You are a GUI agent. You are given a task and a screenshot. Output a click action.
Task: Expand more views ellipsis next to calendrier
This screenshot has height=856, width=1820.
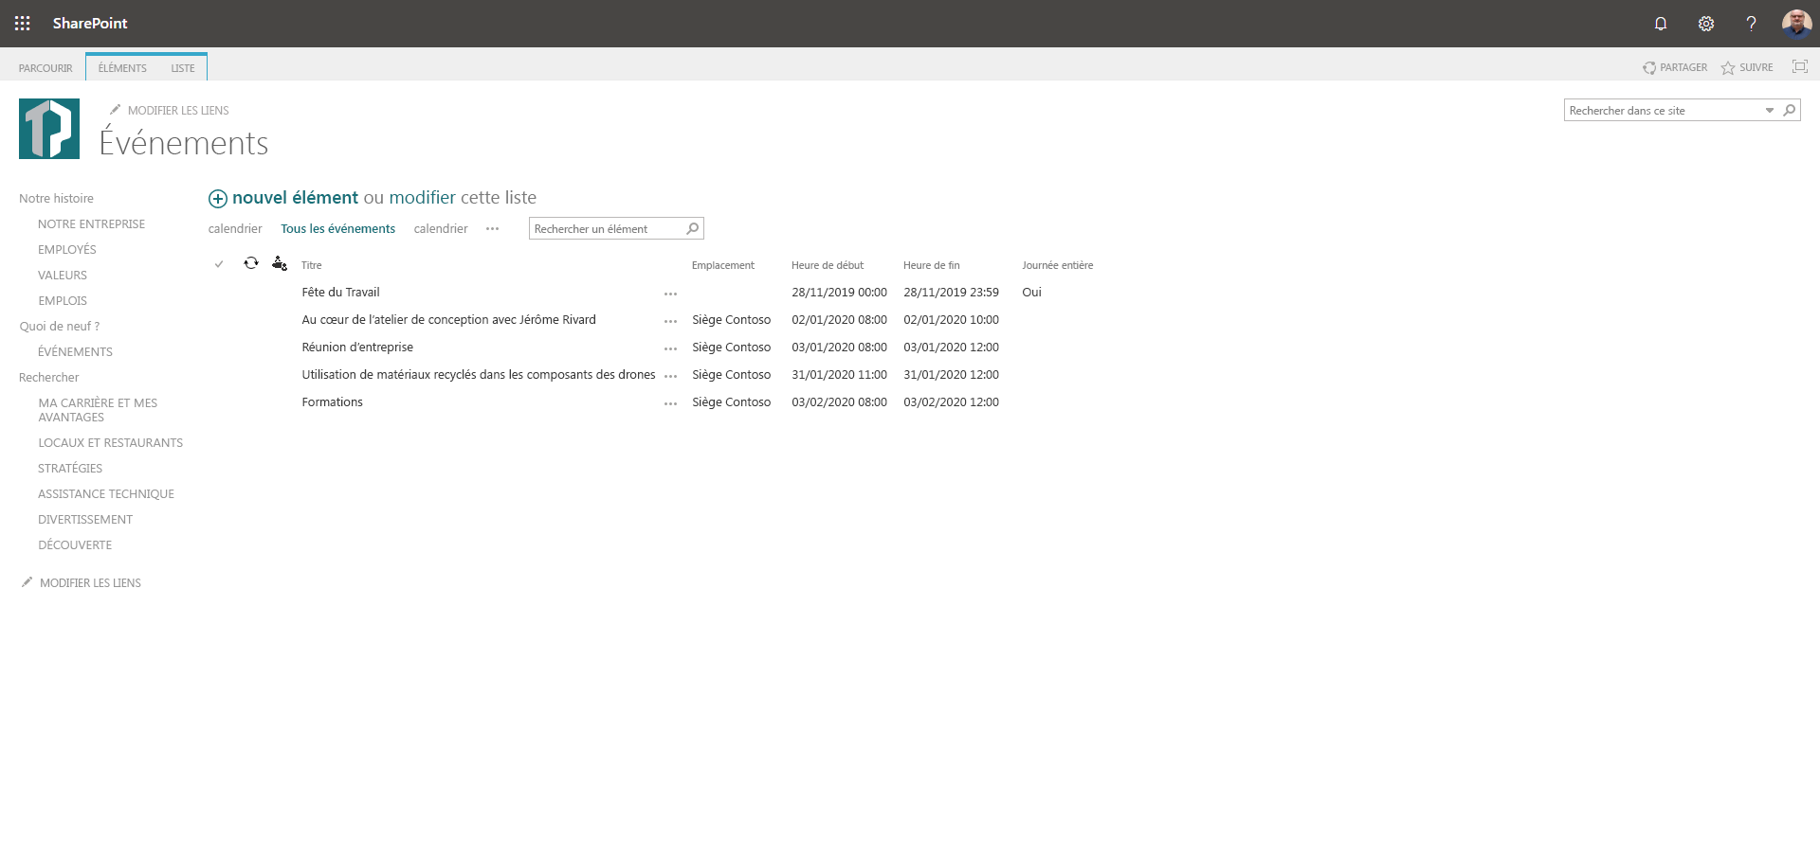[493, 228]
